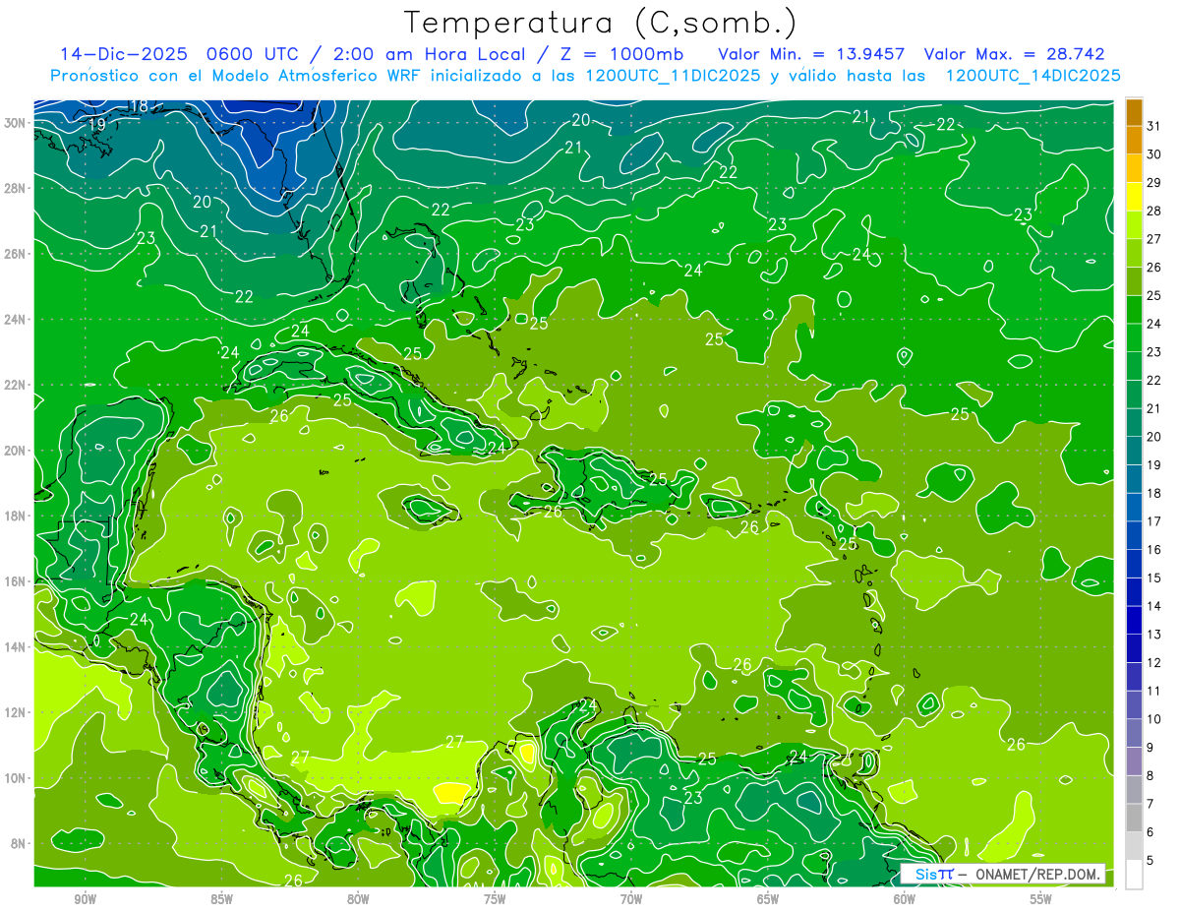Click the color scale value "8"
Viewport: 1180px width, 912px height.
tap(1150, 776)
